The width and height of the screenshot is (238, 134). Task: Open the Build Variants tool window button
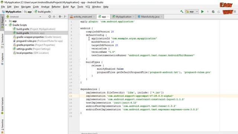pyautogui.click(x=2, y=106)
